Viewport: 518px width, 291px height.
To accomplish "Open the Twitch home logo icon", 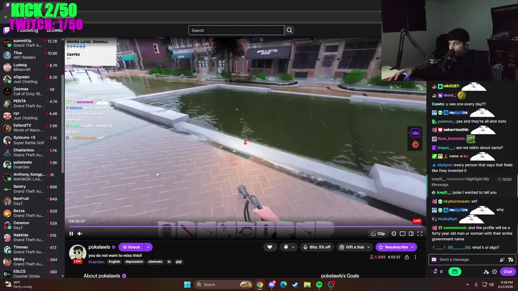I will (6, 30).
